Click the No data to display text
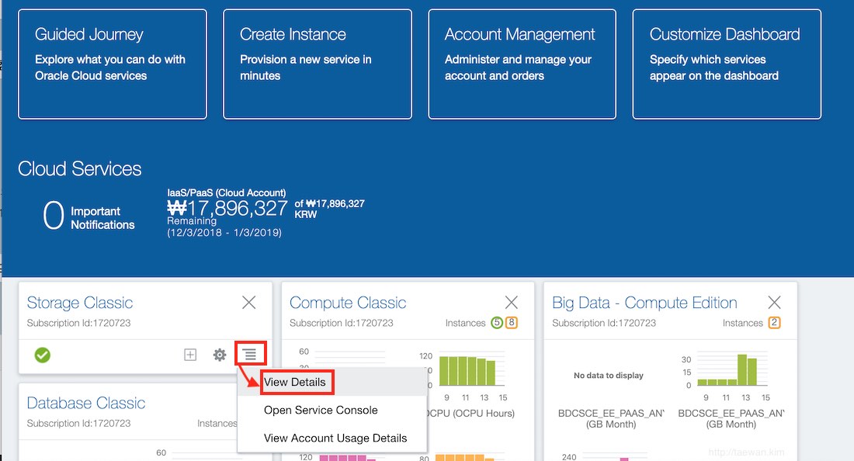The width and height of the screenshot is (854, 461). click(609, 375)
